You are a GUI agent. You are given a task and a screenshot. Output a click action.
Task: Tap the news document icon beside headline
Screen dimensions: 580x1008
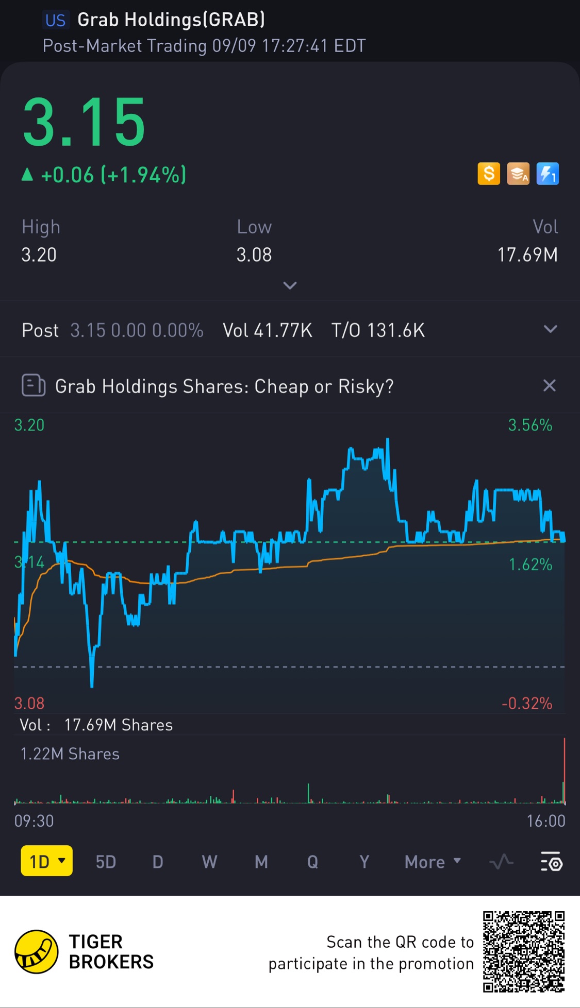pos(34,385)
